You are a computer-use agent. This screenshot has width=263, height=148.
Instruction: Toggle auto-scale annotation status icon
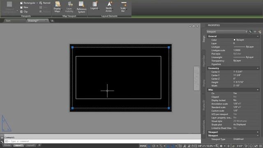(189, 146)
